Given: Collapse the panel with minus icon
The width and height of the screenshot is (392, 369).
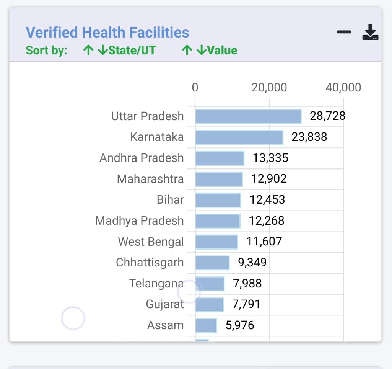Looking at the screenshot, I should tap(344, 32).
